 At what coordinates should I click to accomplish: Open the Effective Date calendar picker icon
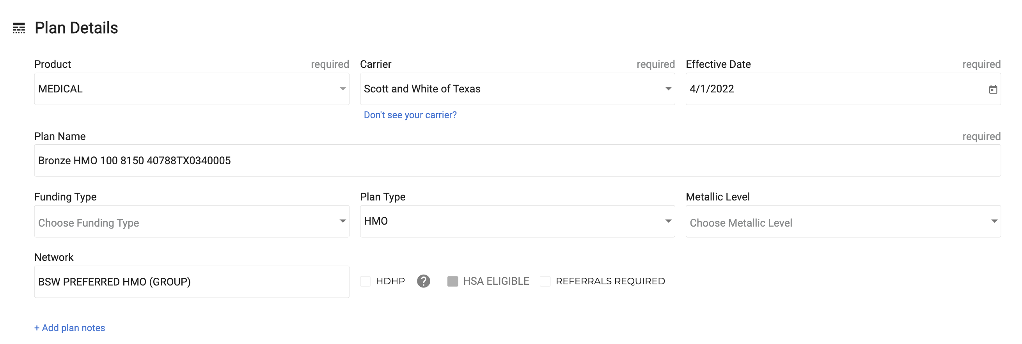click(x=993, y=90)
